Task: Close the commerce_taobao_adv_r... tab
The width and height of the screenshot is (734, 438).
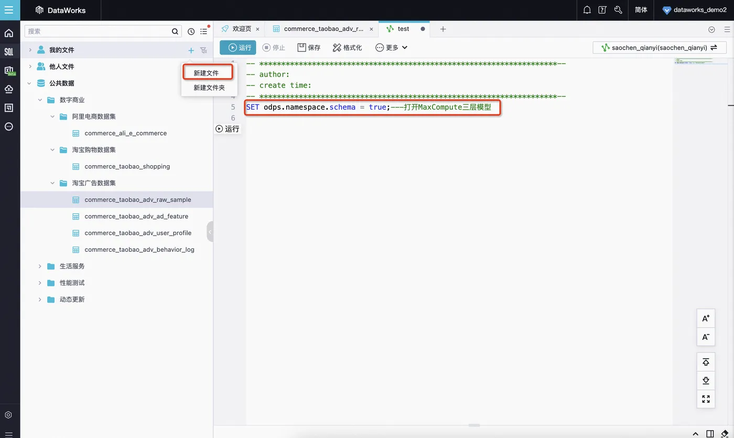Action: 371,29
